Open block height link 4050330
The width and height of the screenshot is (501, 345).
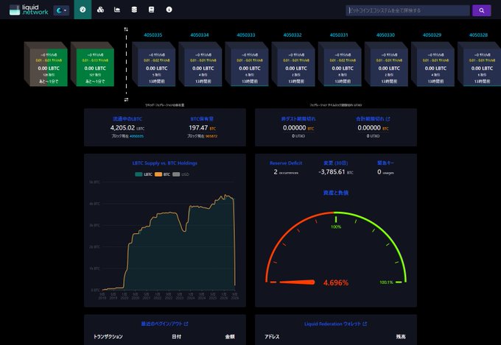385,35
